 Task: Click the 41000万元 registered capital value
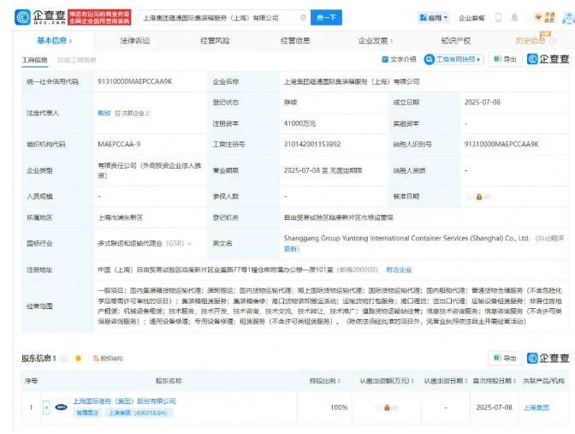coord(299,123)
